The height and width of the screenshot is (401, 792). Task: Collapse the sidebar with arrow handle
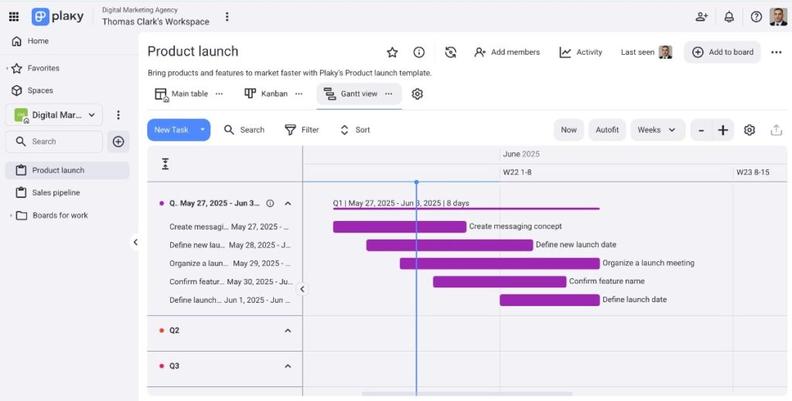click(135, 242)
